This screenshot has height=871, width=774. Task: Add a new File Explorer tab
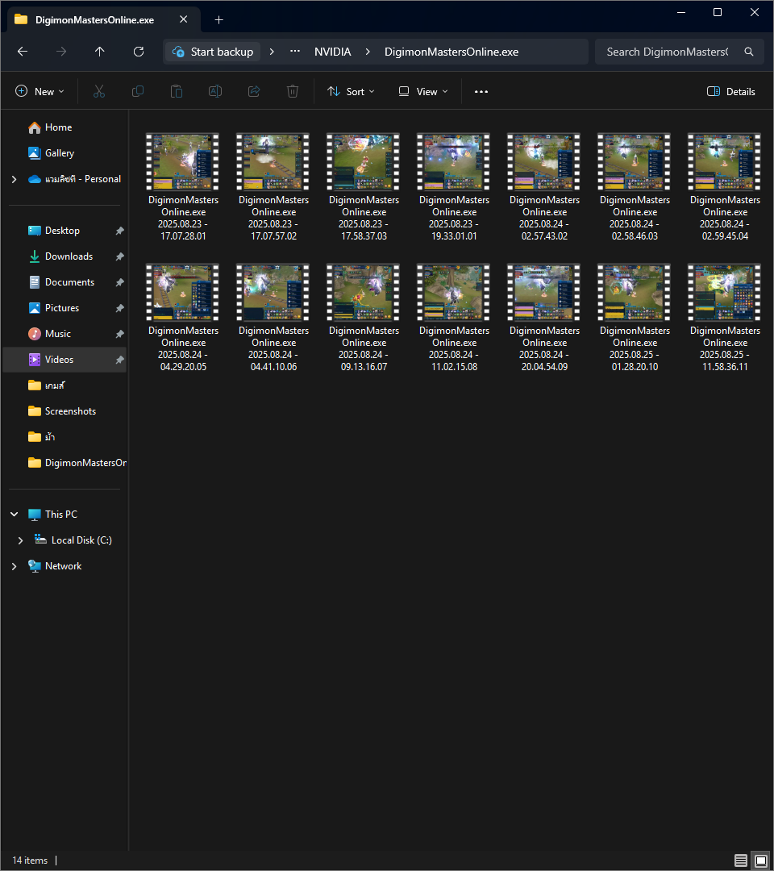coord(218,20)
